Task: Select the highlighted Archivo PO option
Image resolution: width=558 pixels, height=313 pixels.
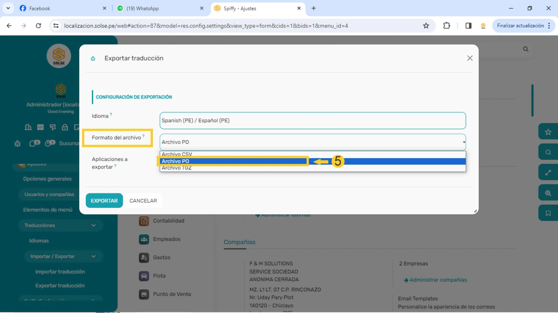Action: [x=176, y=161]
